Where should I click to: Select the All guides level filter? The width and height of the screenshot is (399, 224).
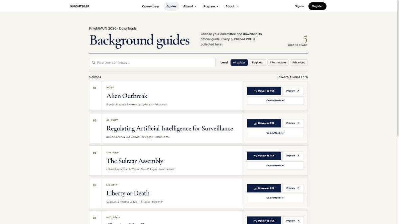(239, 62)
